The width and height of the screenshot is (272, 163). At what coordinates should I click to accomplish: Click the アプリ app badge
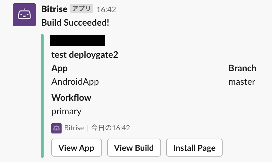(81, 9)
